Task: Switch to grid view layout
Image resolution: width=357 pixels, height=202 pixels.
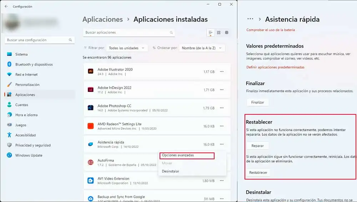Action: click(218, 32)
